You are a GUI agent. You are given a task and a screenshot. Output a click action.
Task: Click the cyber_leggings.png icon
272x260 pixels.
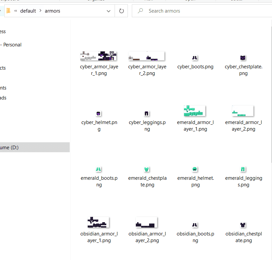(146, 113)
